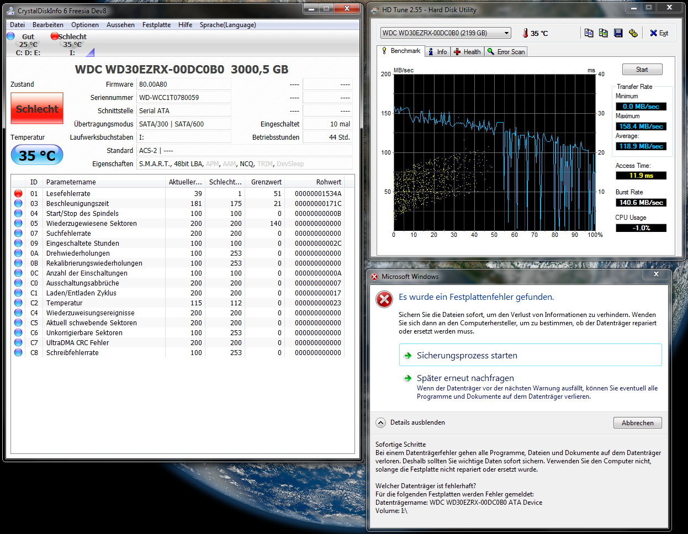Click the copy-screenshot-to-clipboard icon in HD Tune
This screenshot has width=688, height=534.
point(603,33)
